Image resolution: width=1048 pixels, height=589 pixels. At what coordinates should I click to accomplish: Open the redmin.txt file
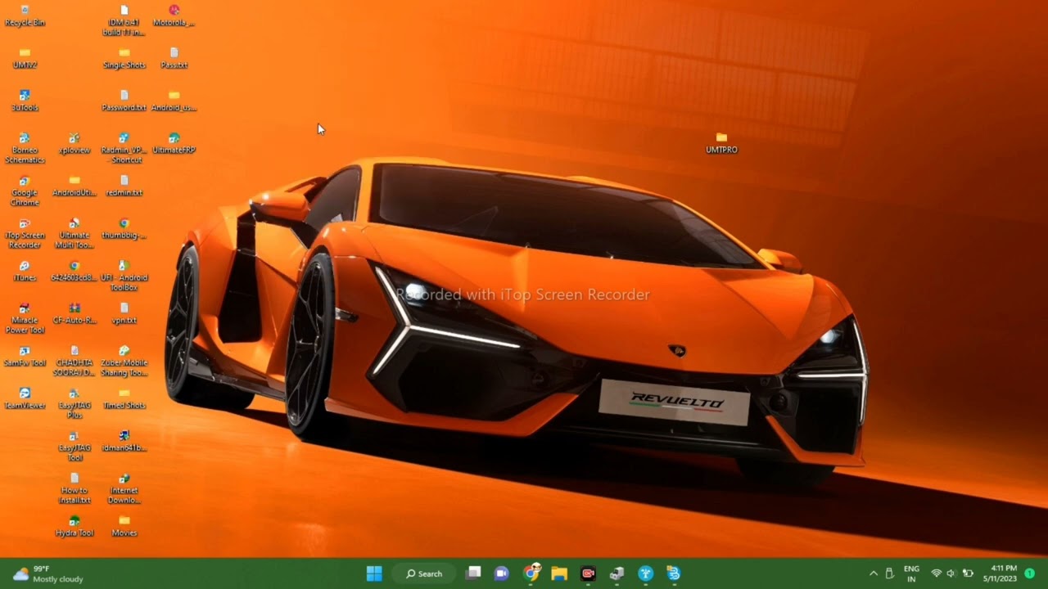pyautogui.click(x=124, y=186)
